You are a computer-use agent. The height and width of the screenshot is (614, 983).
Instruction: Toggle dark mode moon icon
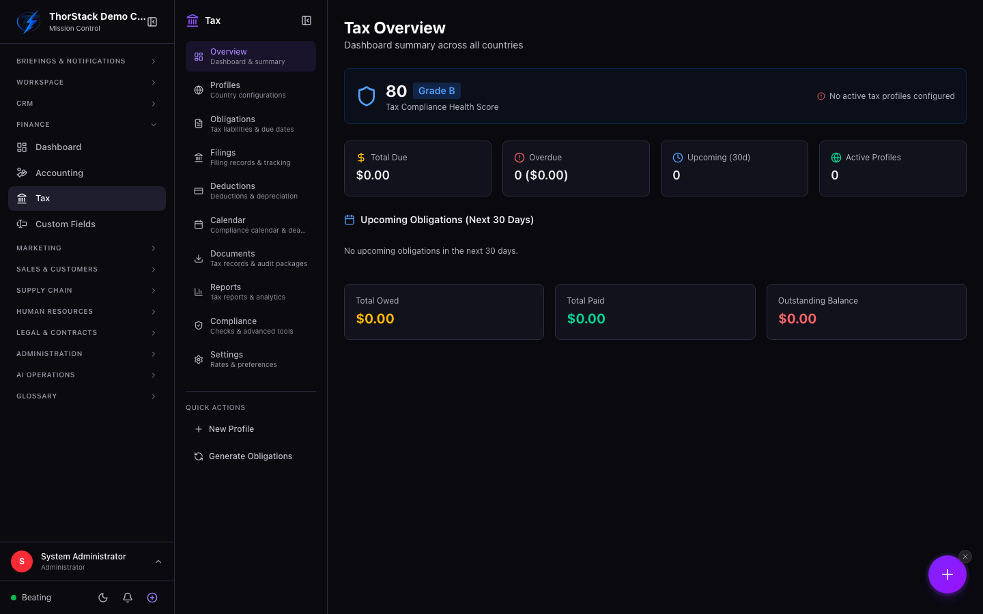tap(103, 598)
